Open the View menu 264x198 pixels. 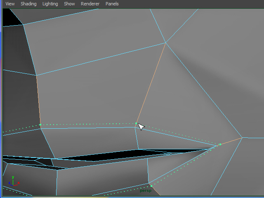pyautogui.click(x=10, y=4)
